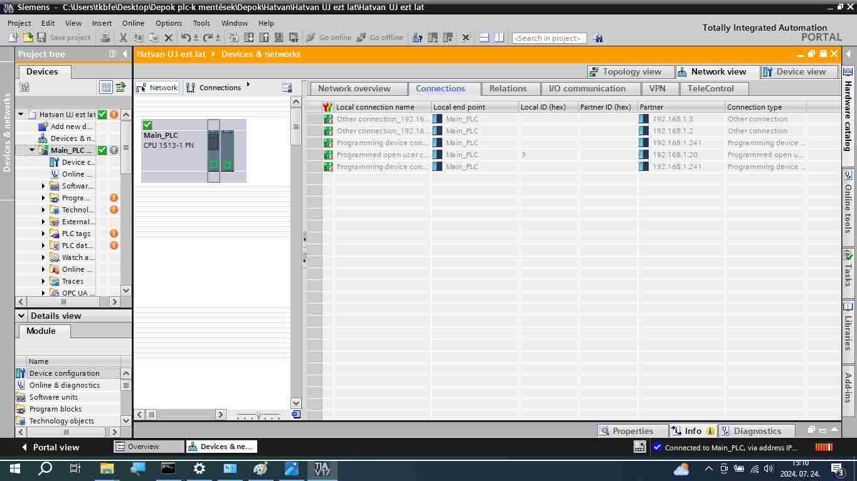Switch to Topology view

pos(631,71)
